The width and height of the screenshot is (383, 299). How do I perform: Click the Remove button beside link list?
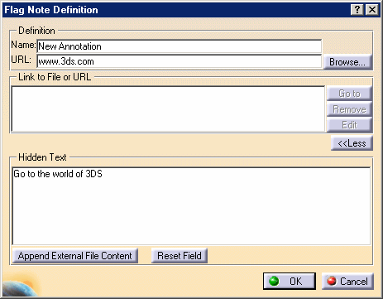[x=349, y=109]
